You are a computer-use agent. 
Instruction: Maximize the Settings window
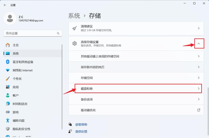[x=194, y=3]
